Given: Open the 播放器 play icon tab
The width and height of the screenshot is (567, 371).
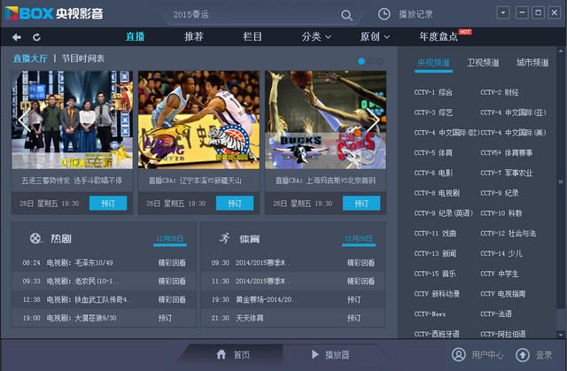Looking at the screenshot, I should pyautogui.click(x=315, y=354).
